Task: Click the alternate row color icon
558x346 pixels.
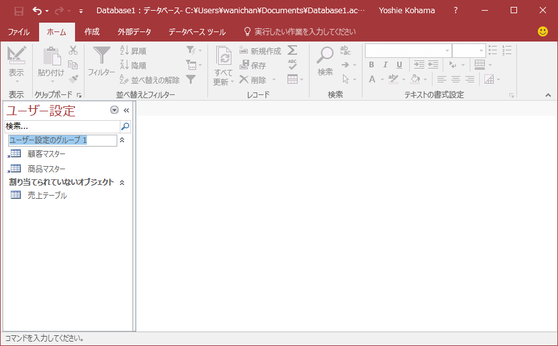Action: point(489,79)
